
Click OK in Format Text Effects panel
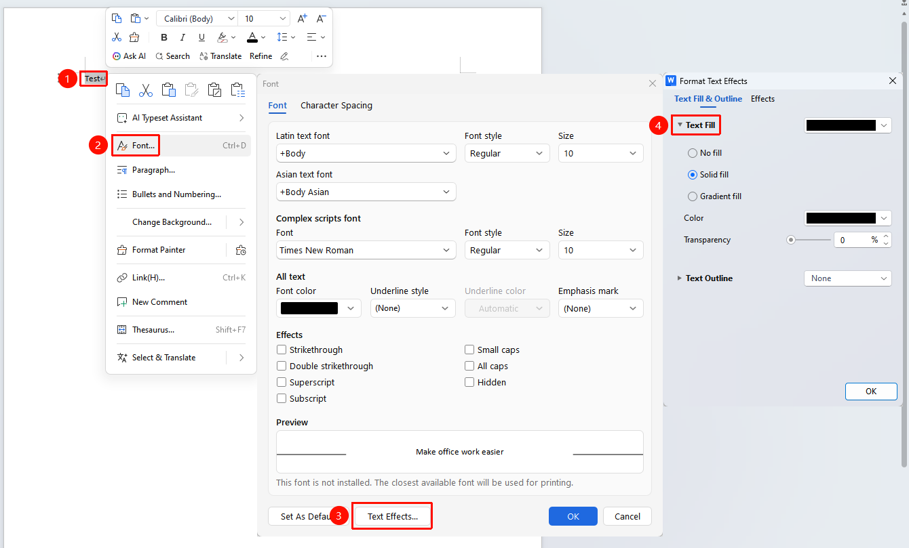point(871,392)
